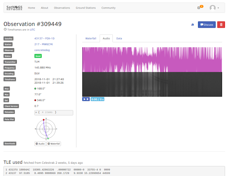Click the Transmitter value TLM
Screen dimensions: 230x176
pos(37,62)
